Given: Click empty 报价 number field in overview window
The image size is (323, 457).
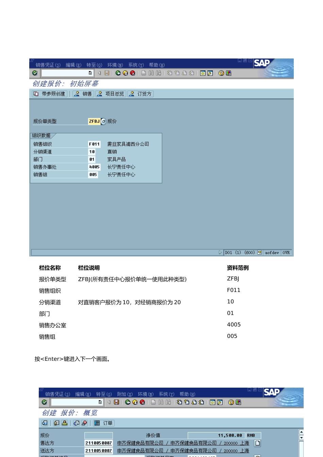Looking at the screenshot, I should [x=99, y=436].
